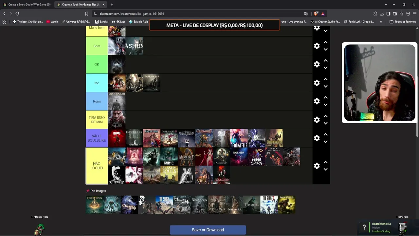Open the 6K Labs bookmark

(118, 22)
